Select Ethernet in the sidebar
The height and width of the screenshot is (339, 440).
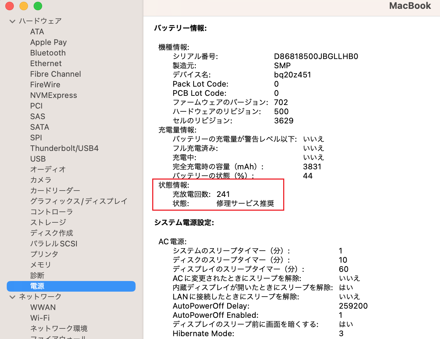point(46,63)
